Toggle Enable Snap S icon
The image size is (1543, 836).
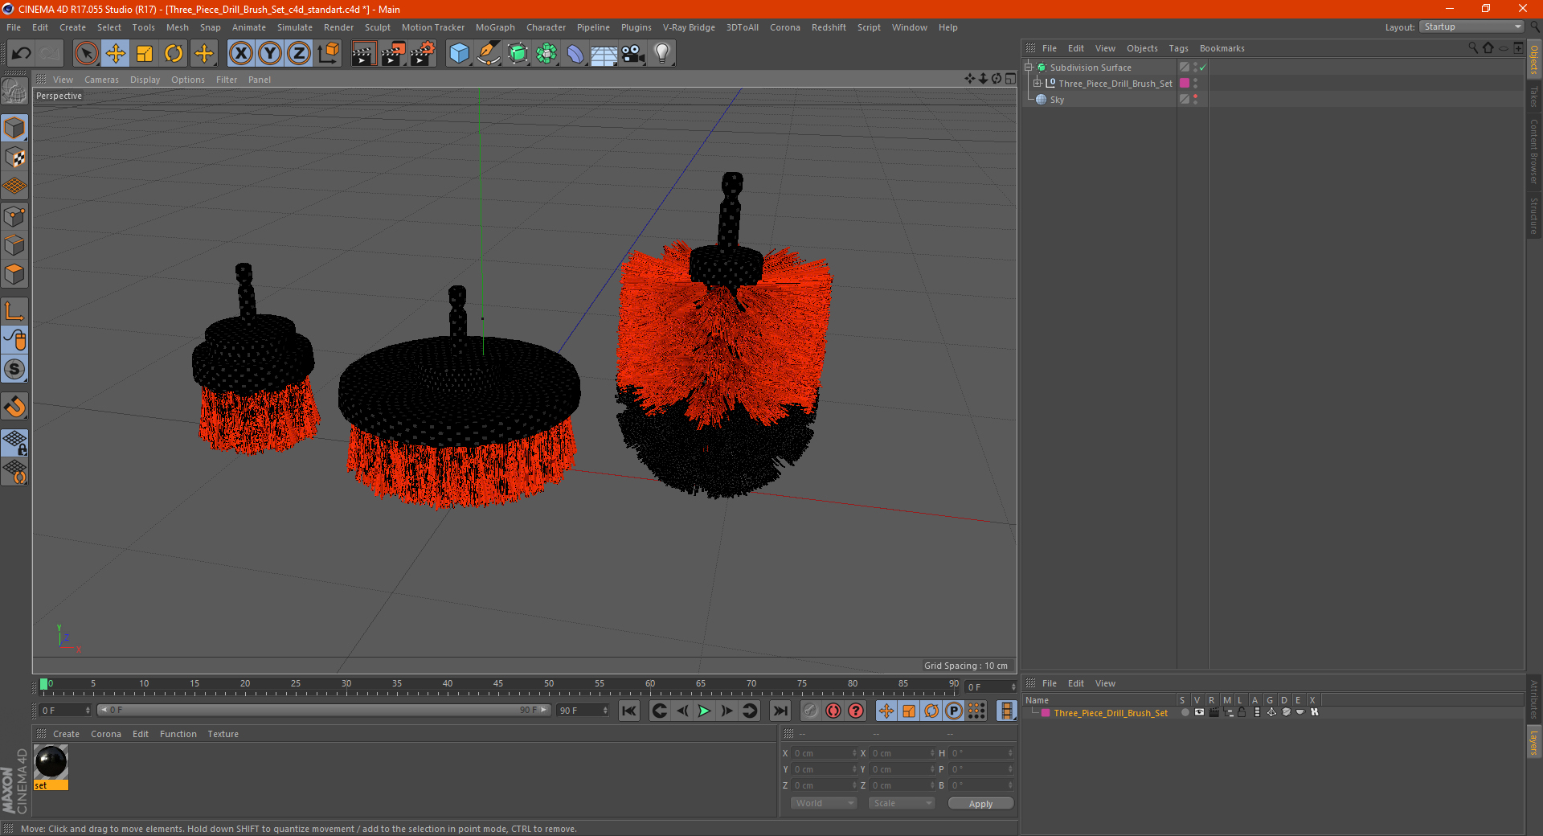click(x=14, y=369)
